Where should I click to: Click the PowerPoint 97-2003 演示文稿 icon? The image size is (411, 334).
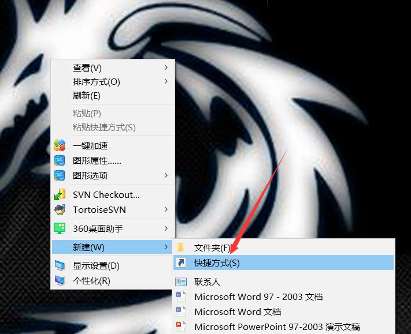coord(181,327)
